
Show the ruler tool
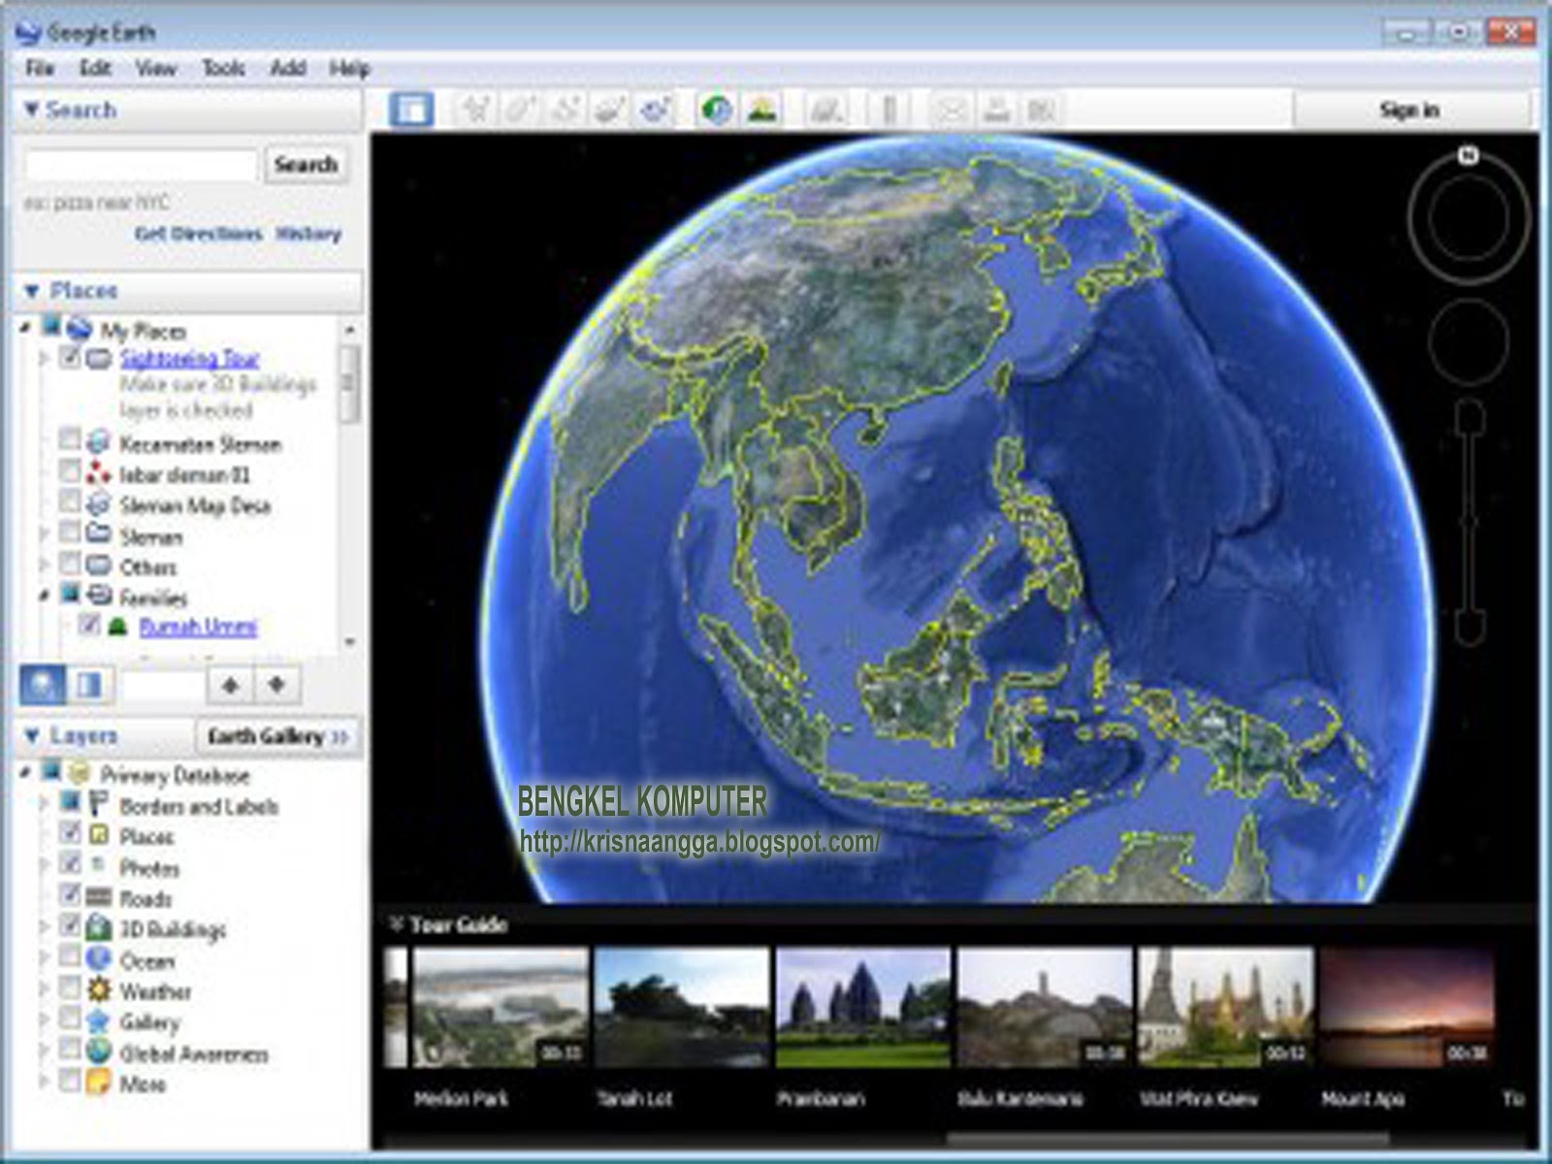[888, 110]
